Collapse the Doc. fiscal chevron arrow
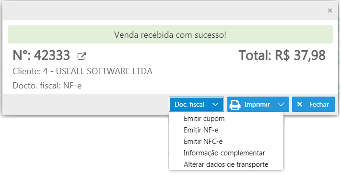 pos(215,105)
